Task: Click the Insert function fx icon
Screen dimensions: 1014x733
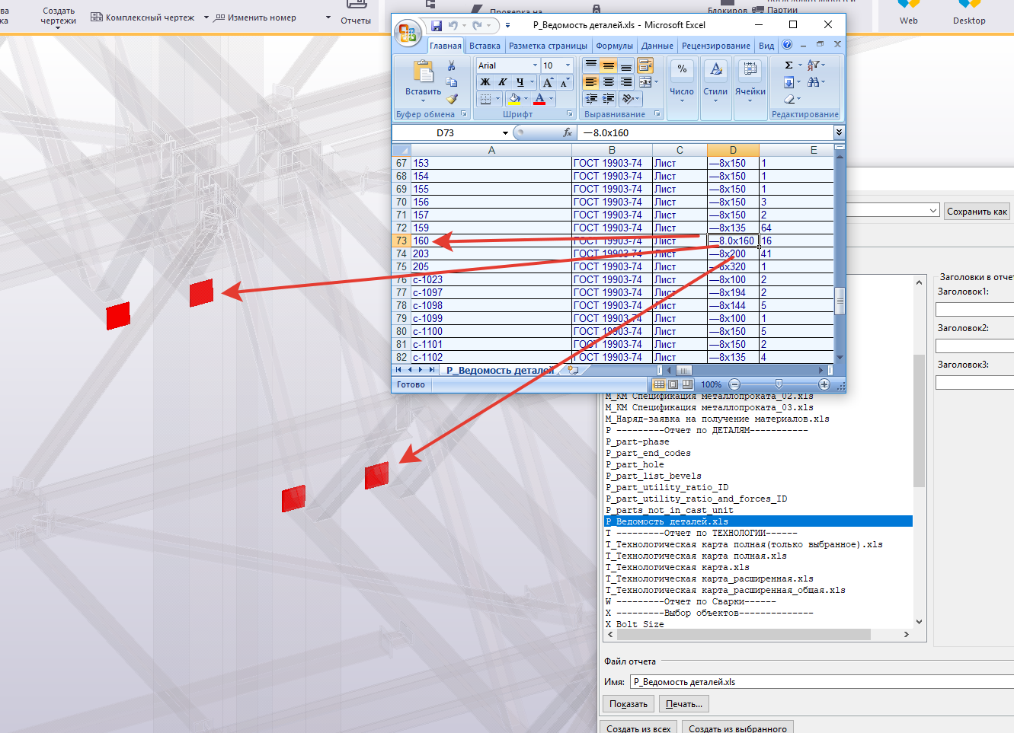Action: pos(568,132)
